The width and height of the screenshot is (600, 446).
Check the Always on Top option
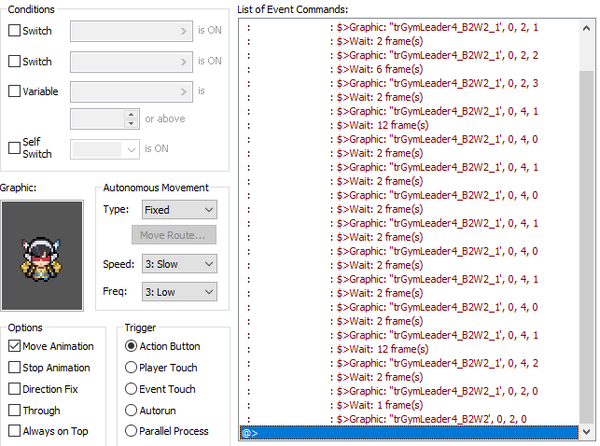click(x=14, y=431)
